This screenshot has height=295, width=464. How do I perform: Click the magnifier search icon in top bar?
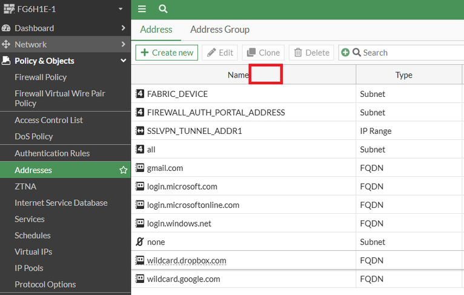tap(163, 9)
